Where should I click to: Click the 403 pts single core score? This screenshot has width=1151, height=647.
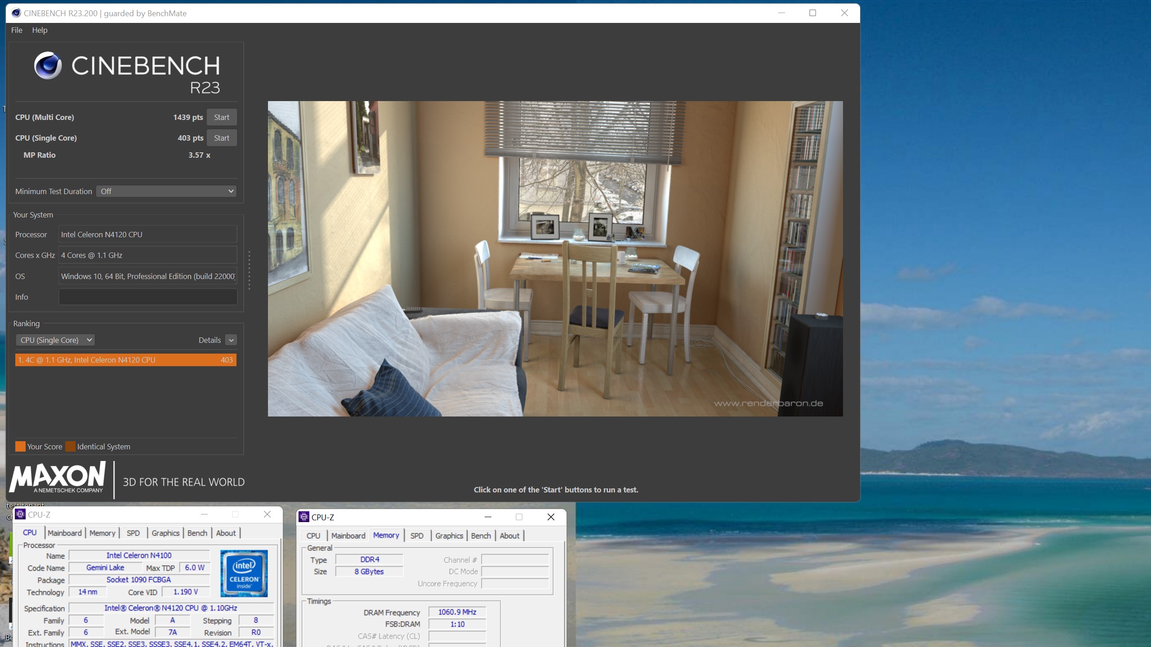point(190,138)
